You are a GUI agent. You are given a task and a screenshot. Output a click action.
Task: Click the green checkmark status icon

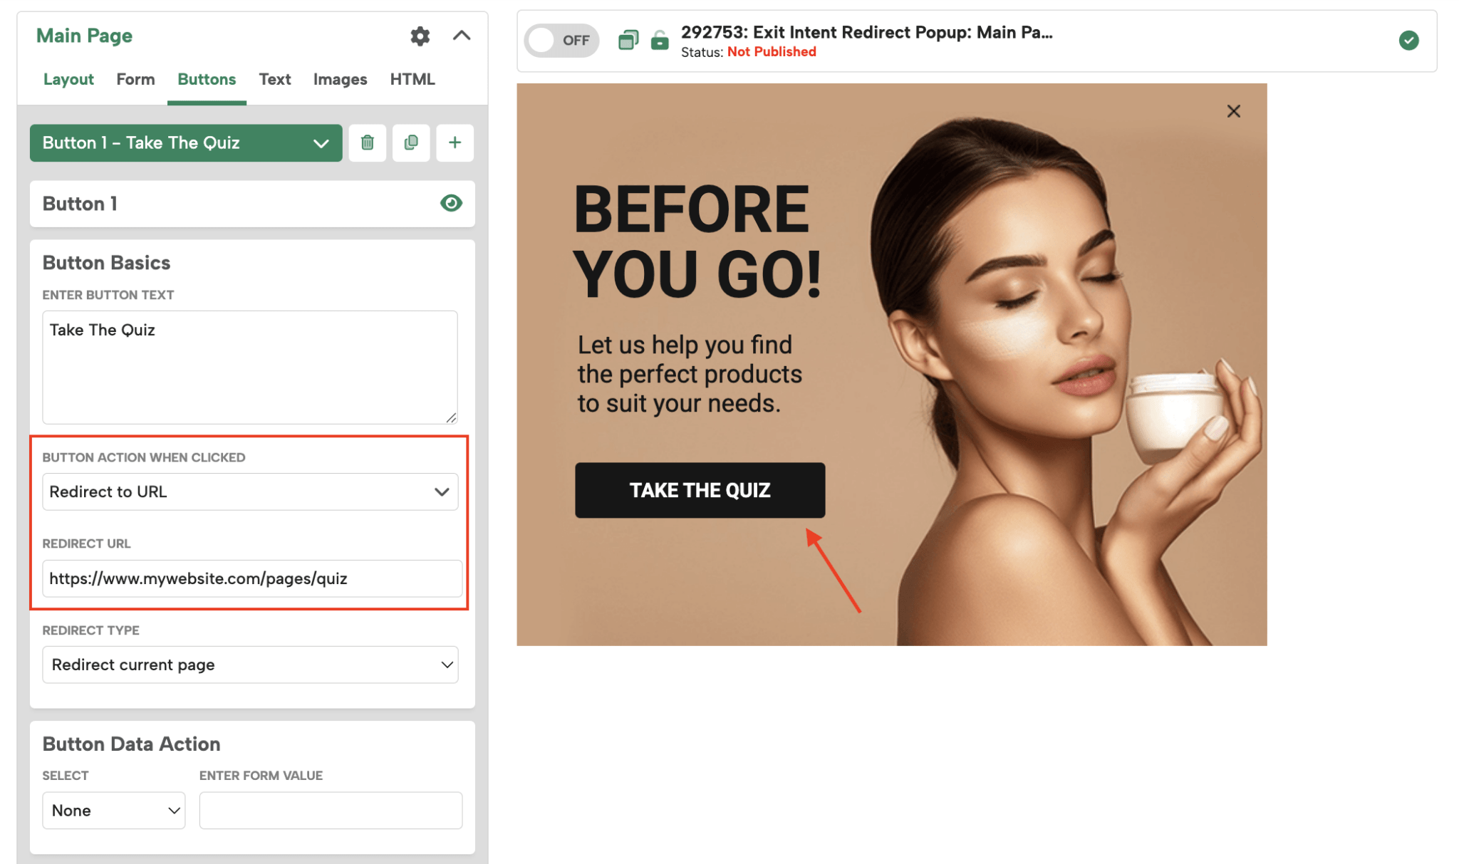pyautogui.click(x=1408, y=41)
